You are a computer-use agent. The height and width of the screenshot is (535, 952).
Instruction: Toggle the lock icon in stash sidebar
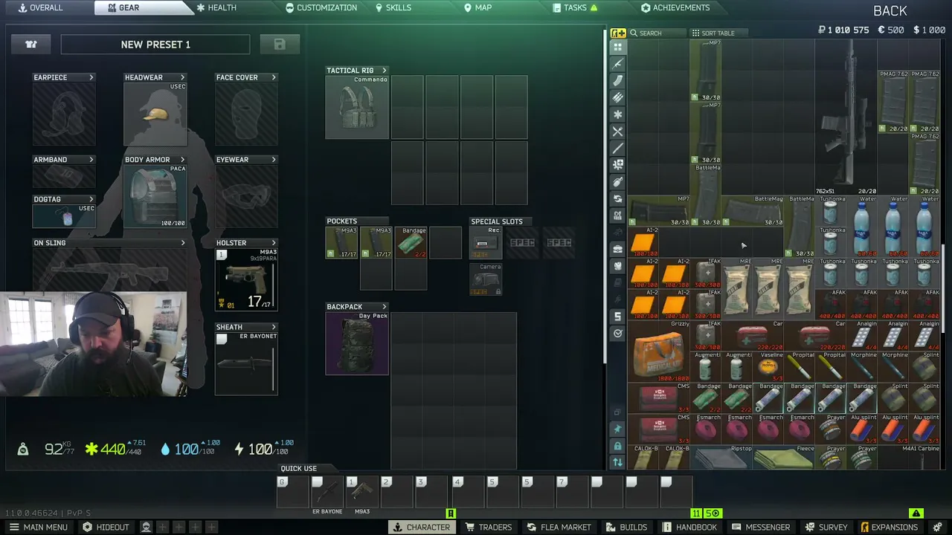[617, 446]
